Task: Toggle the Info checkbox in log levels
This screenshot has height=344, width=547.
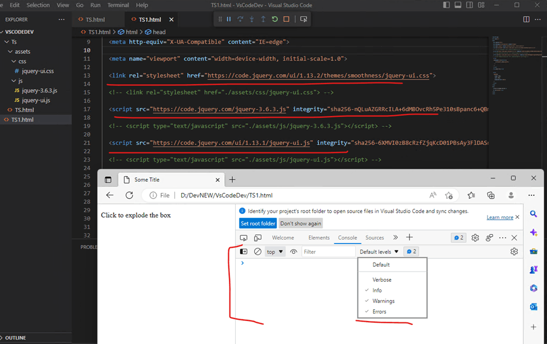Action: tap(377, 290)
